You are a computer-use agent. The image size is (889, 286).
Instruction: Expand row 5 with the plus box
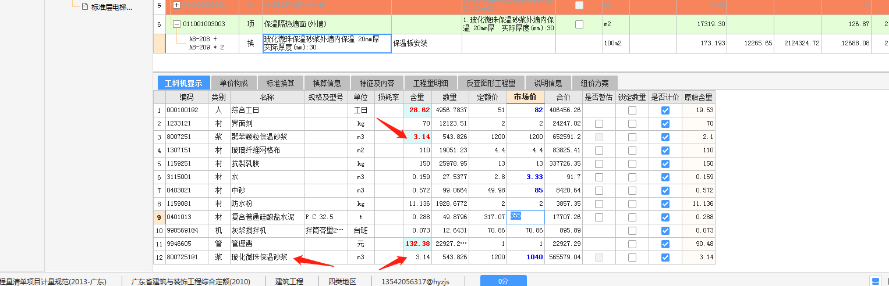pyautogui.click(x=176, y=5)
